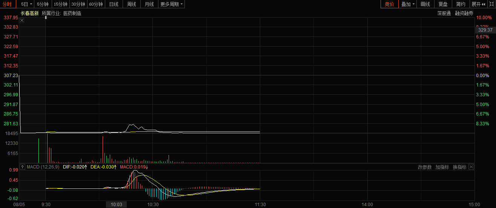The width and height of the screenshot is (496, 208).
Task: Click the DIF:-0.020 value
Action: (75, 167)
